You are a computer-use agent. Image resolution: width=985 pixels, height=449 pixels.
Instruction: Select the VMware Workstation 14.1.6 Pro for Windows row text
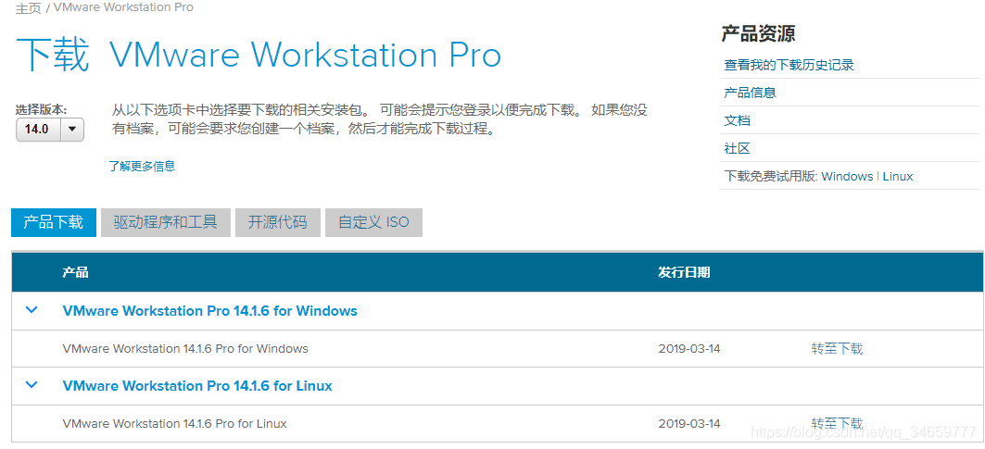(185, 348)
